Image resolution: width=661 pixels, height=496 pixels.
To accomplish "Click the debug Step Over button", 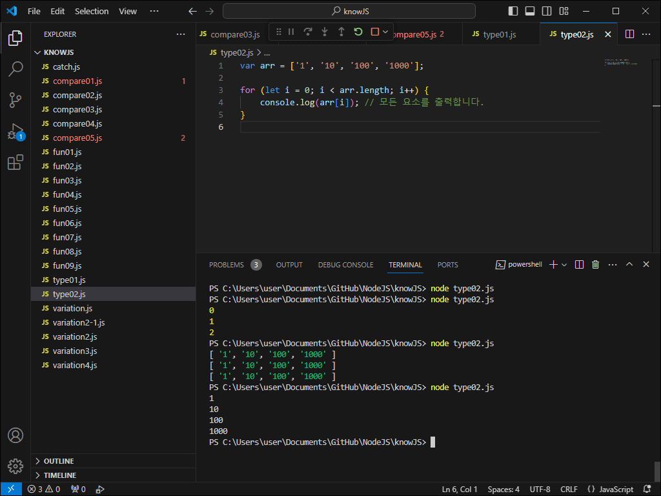I will tap(308, 32).
